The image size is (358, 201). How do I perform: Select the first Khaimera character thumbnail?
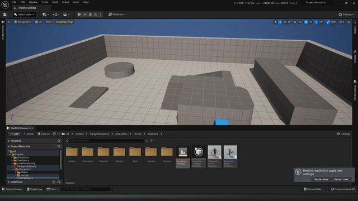(214, 157)
